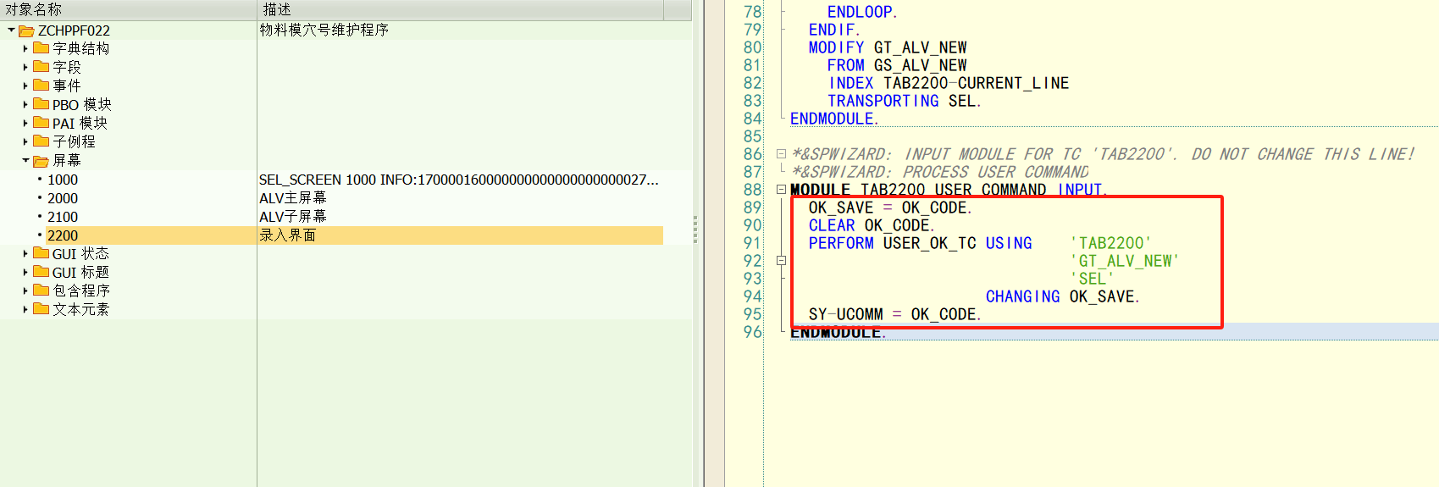The height and width of the screenshot is (487, 1439).
Task: Click the PBO 模块 folder icon
Action: (41, 104)
